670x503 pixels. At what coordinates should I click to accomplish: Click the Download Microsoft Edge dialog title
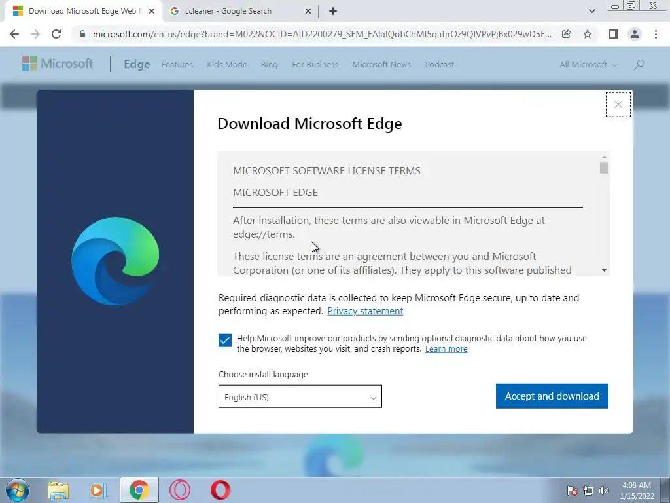(x=309, y=124)
